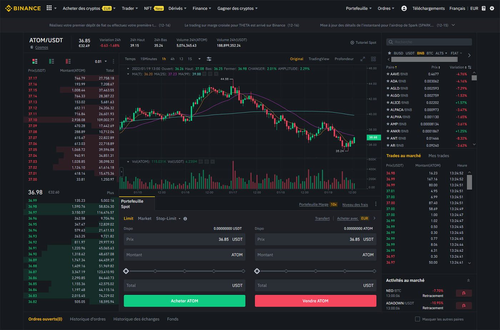
Task: Favorite the AR/BNB pair star
Action: 388,146
